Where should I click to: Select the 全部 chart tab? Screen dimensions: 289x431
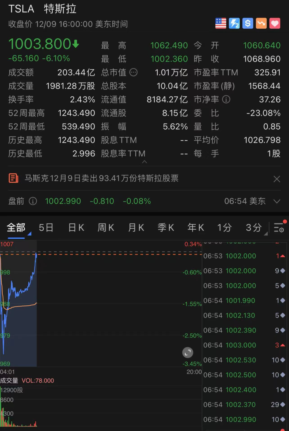(x=16, y=227)
